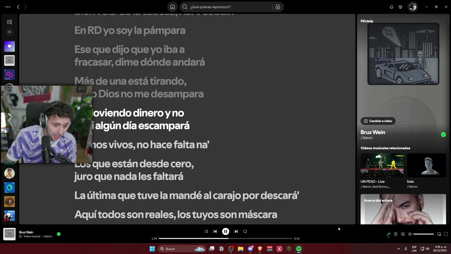Open Brave browser from taskbar

click(260, 249)
